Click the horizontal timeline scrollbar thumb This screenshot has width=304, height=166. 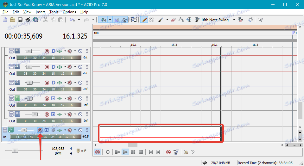133,145
